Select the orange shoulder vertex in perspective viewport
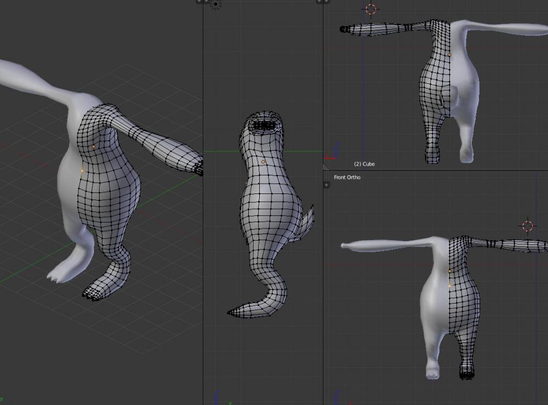Image resolution: width=548 pixels, height=405 pixels. [x=94, y=147]
